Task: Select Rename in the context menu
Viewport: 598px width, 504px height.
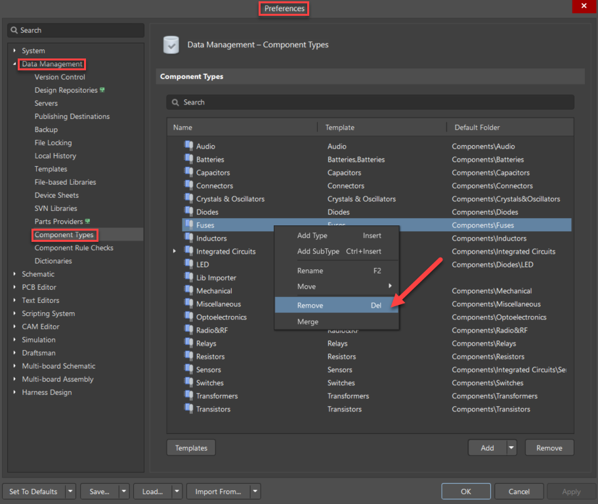Action: point(337,271)
